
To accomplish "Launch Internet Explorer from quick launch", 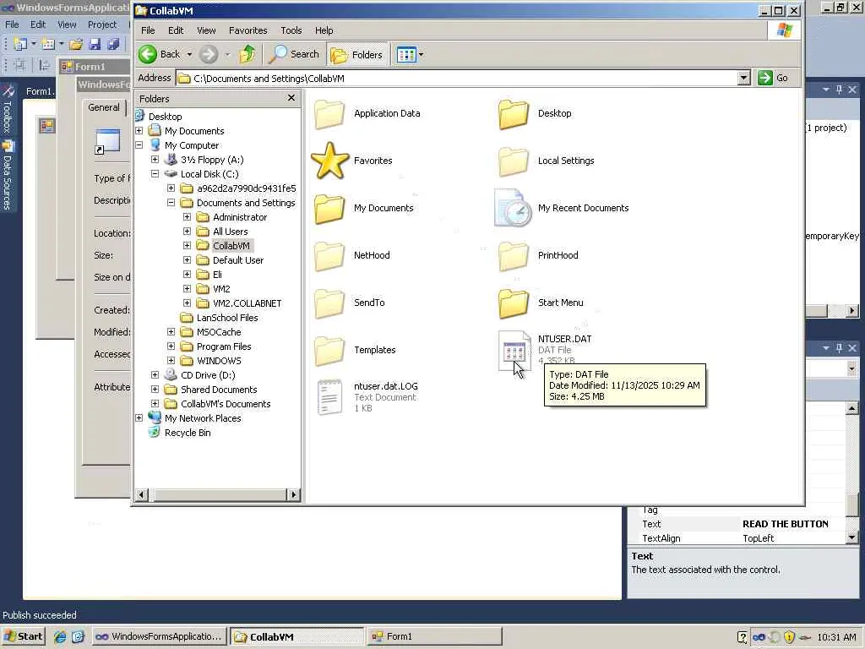I will [x=60, y=636].
